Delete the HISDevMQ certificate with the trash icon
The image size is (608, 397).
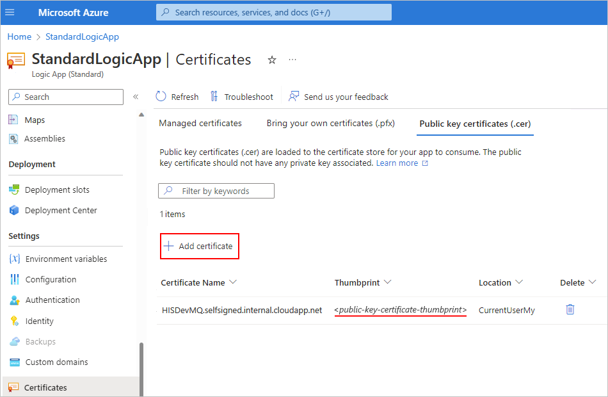(570, 309)
